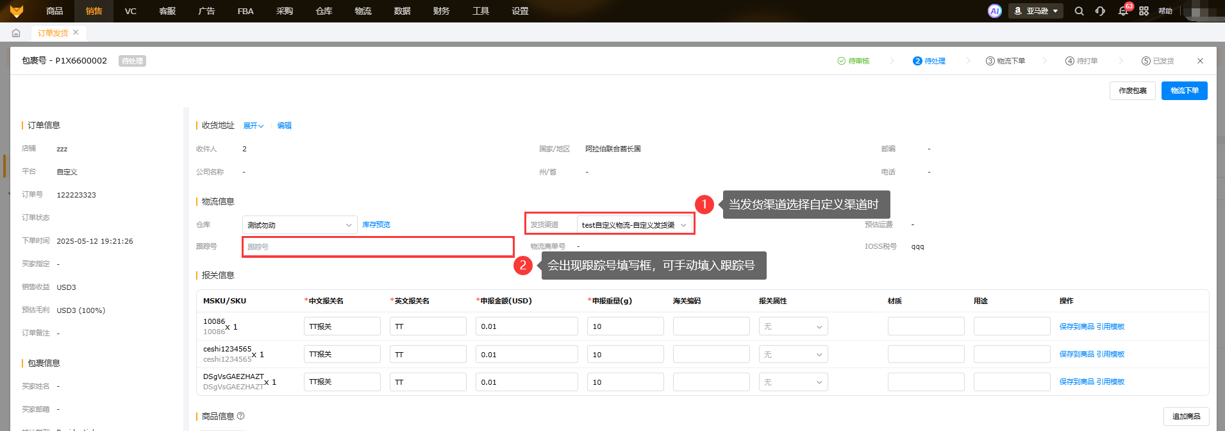Open the 广告 top menu
The height and width of the screenshot is (431, 1225).
(206, 11)
